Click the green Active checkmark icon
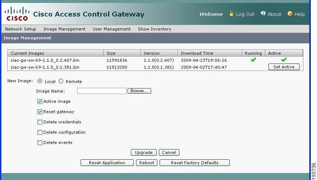Viewport: 317px width, 180px height. click(x=284, y=60)
